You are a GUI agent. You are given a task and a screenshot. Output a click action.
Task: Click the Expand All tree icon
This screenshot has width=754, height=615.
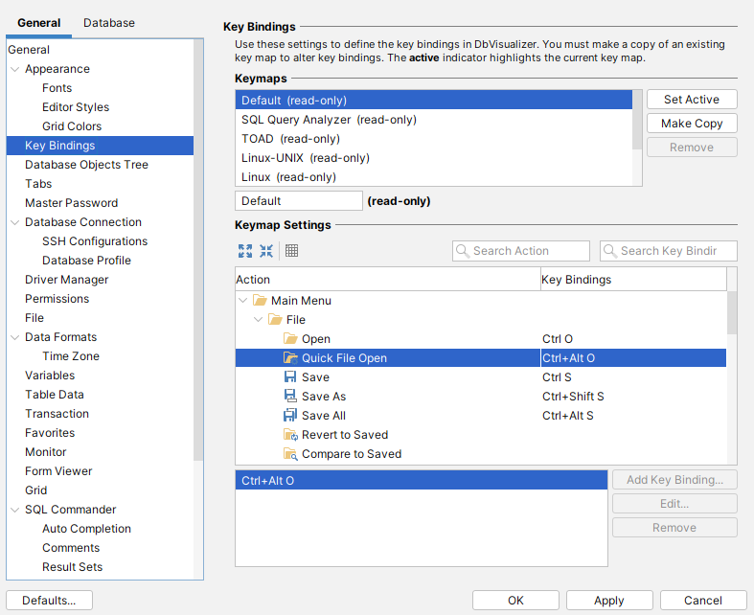pyautogui.click(x=245, y=251)
